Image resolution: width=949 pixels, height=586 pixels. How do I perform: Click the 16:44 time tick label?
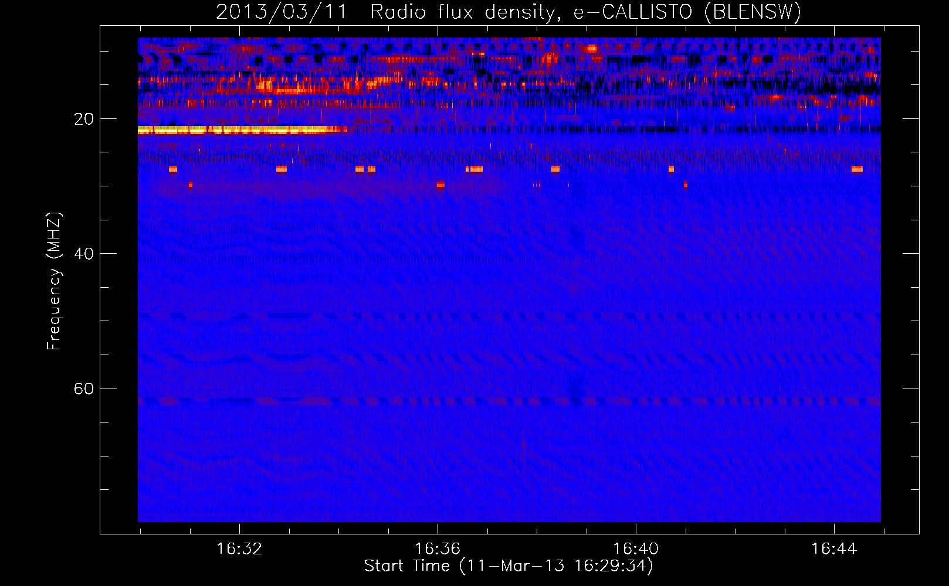(834, 549)
